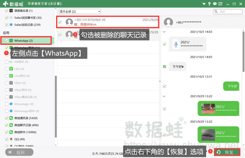Click the voice message 2021/ bubble
This screenshot has width=245, height=158.
click(x=188, y=44)
